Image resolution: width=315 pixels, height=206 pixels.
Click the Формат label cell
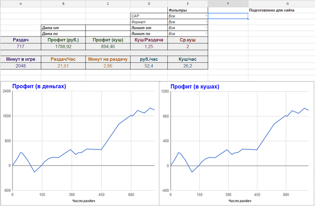click(x=149, y=22)
